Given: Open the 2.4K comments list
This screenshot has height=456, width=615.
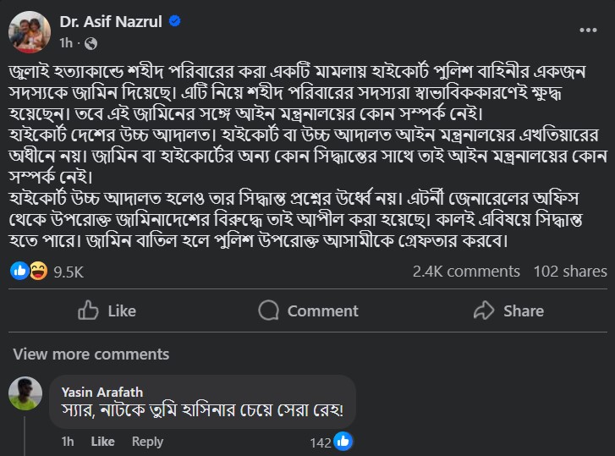Looking at the screenshot, I should [466, 272].
